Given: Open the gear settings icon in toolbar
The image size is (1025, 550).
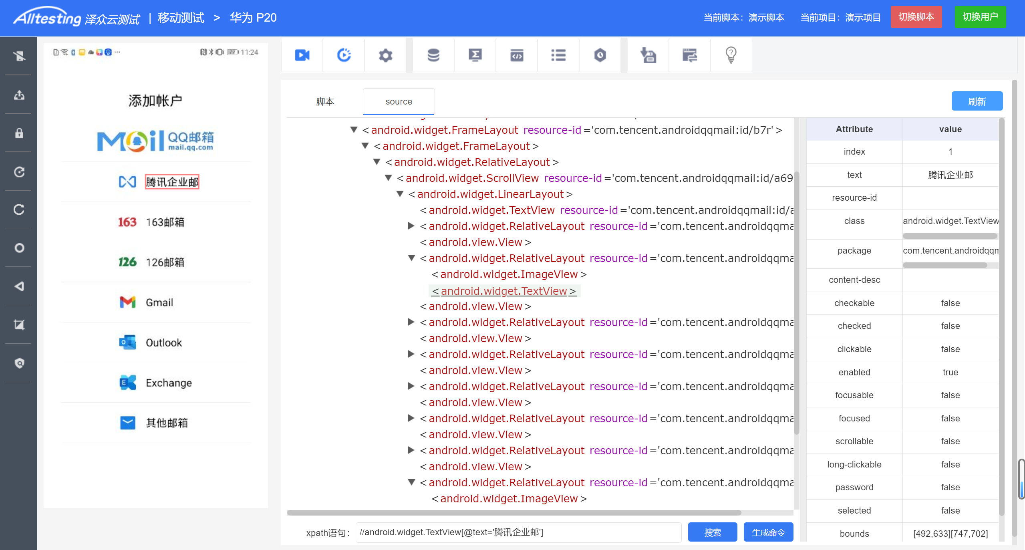Looking at the screenshot, I should tap(385, 55).
